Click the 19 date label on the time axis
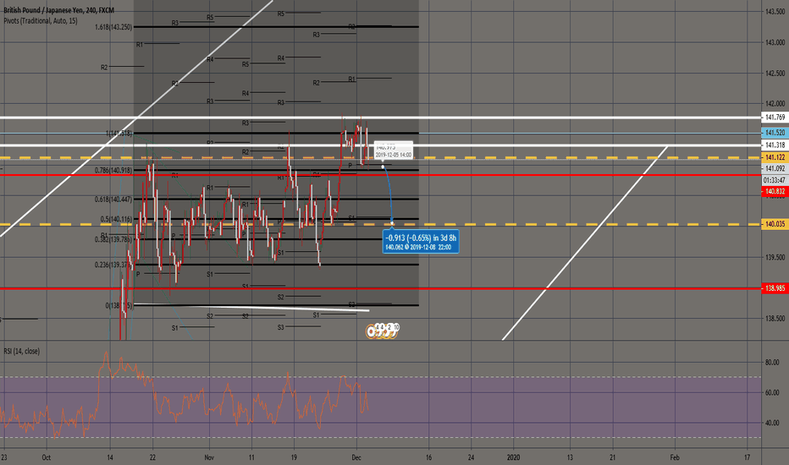 (294, 457)
